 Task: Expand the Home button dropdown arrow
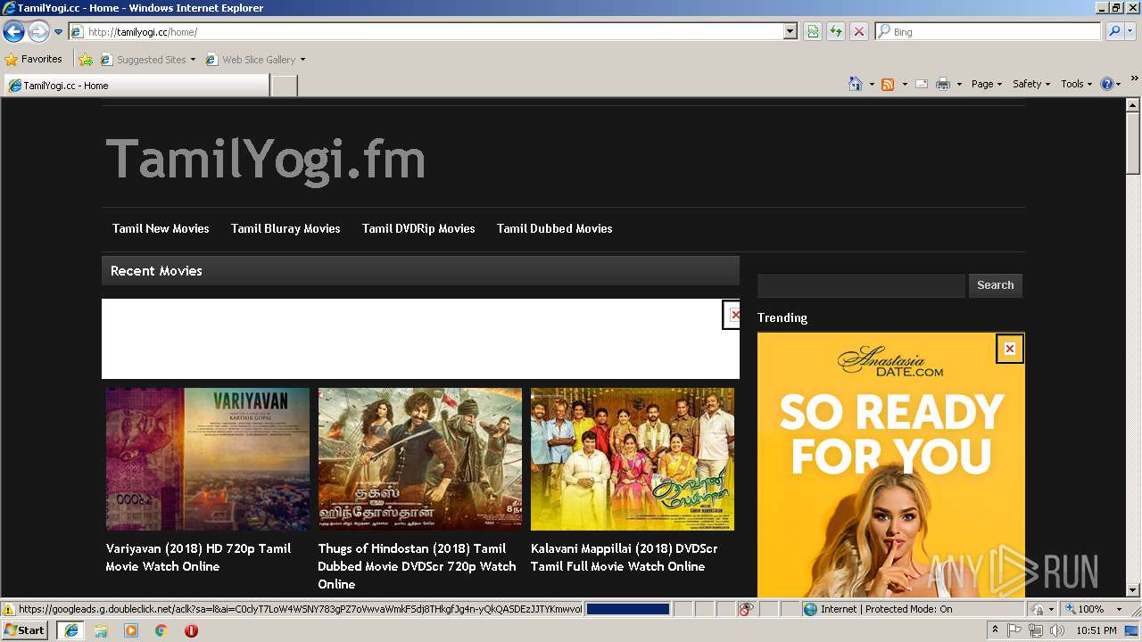click(872, 84)
